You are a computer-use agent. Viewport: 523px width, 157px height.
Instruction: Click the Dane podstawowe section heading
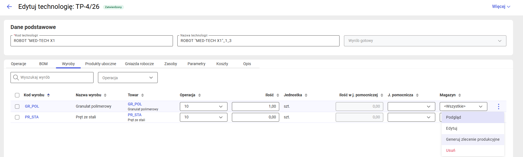point(33,27)
